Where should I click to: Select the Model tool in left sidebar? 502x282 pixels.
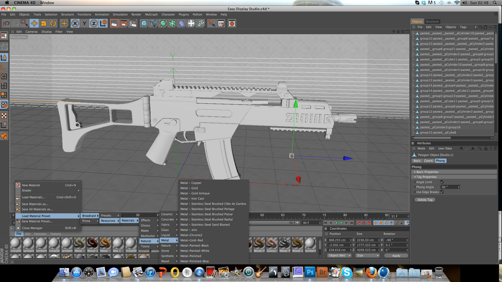[x=4, y=57]
